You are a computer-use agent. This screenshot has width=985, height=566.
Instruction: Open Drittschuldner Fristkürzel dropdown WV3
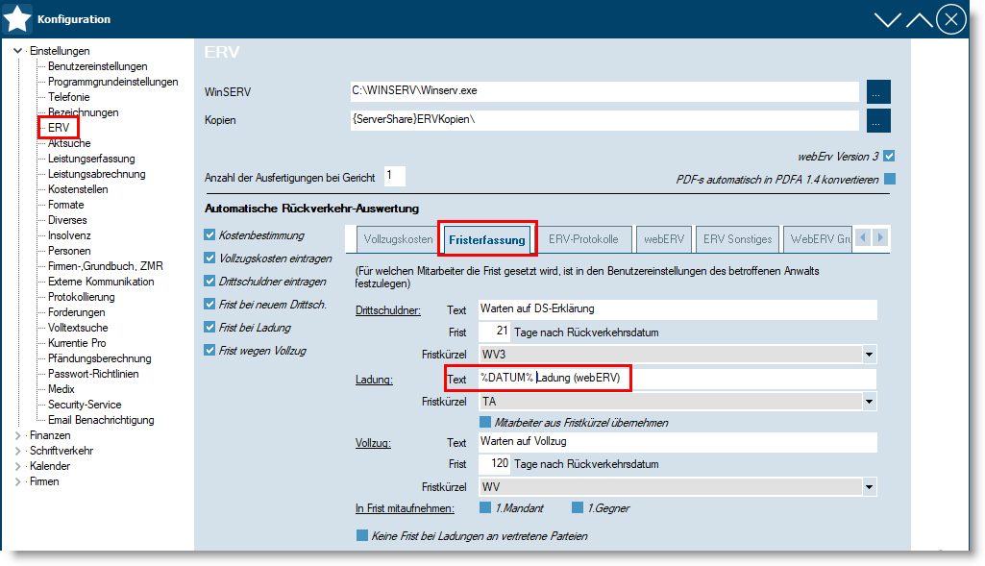coord(869,356)
